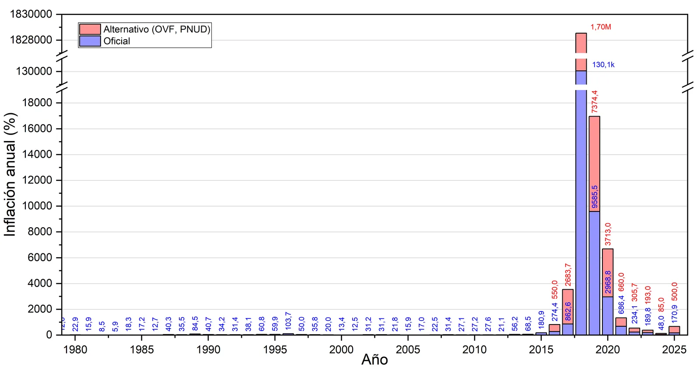Viewport: 700px width, 370px height.
Task: Click the red Alternativo legend swatch
Action: pos(90,29)
